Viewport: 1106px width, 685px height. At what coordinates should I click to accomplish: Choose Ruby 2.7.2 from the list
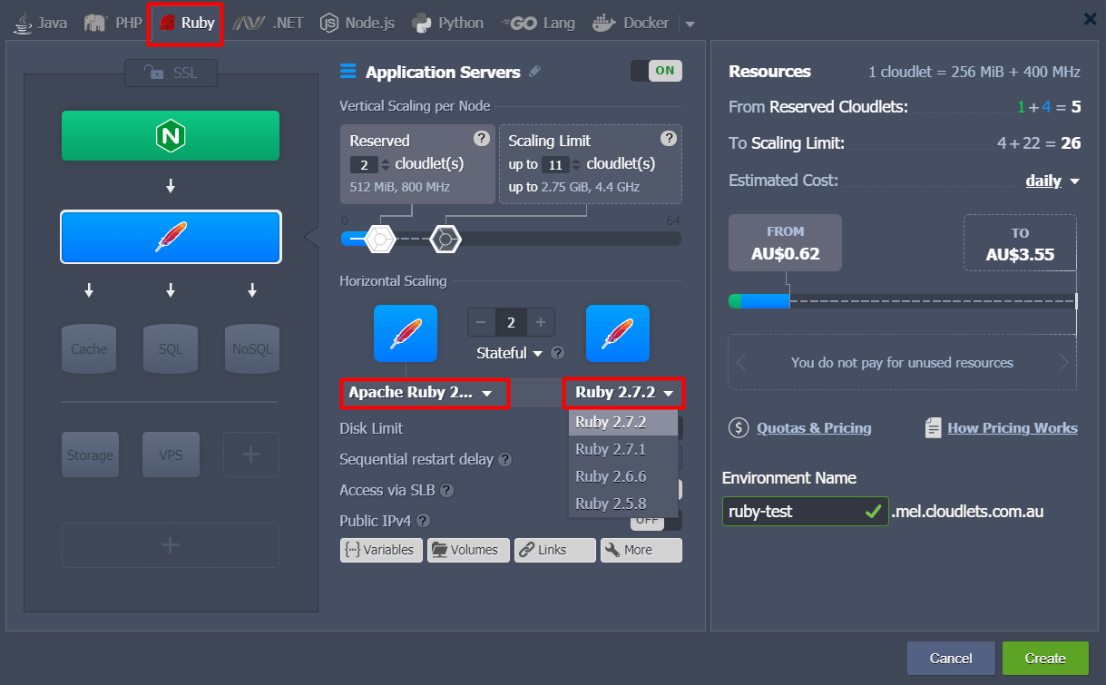coord(623,422)
